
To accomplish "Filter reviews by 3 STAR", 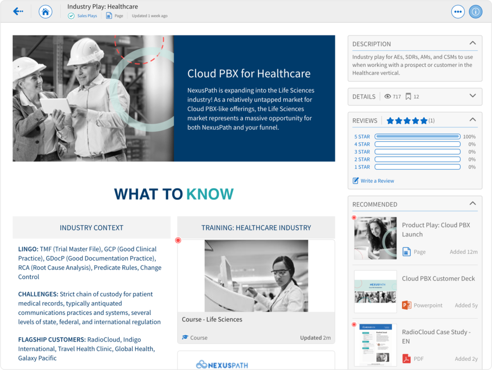I will pyautogui.click(x=362, y=151).
